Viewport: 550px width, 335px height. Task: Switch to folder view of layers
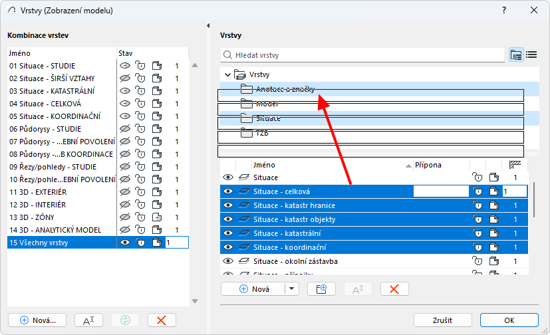[516, 55]
